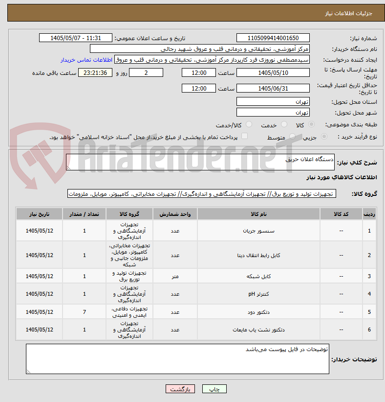Click تجهیزات دفاعی، ایمنی و امنیتی group cell
Image resolution: width=385 pixels, height=402 pixels.
(x=129, y=312)
